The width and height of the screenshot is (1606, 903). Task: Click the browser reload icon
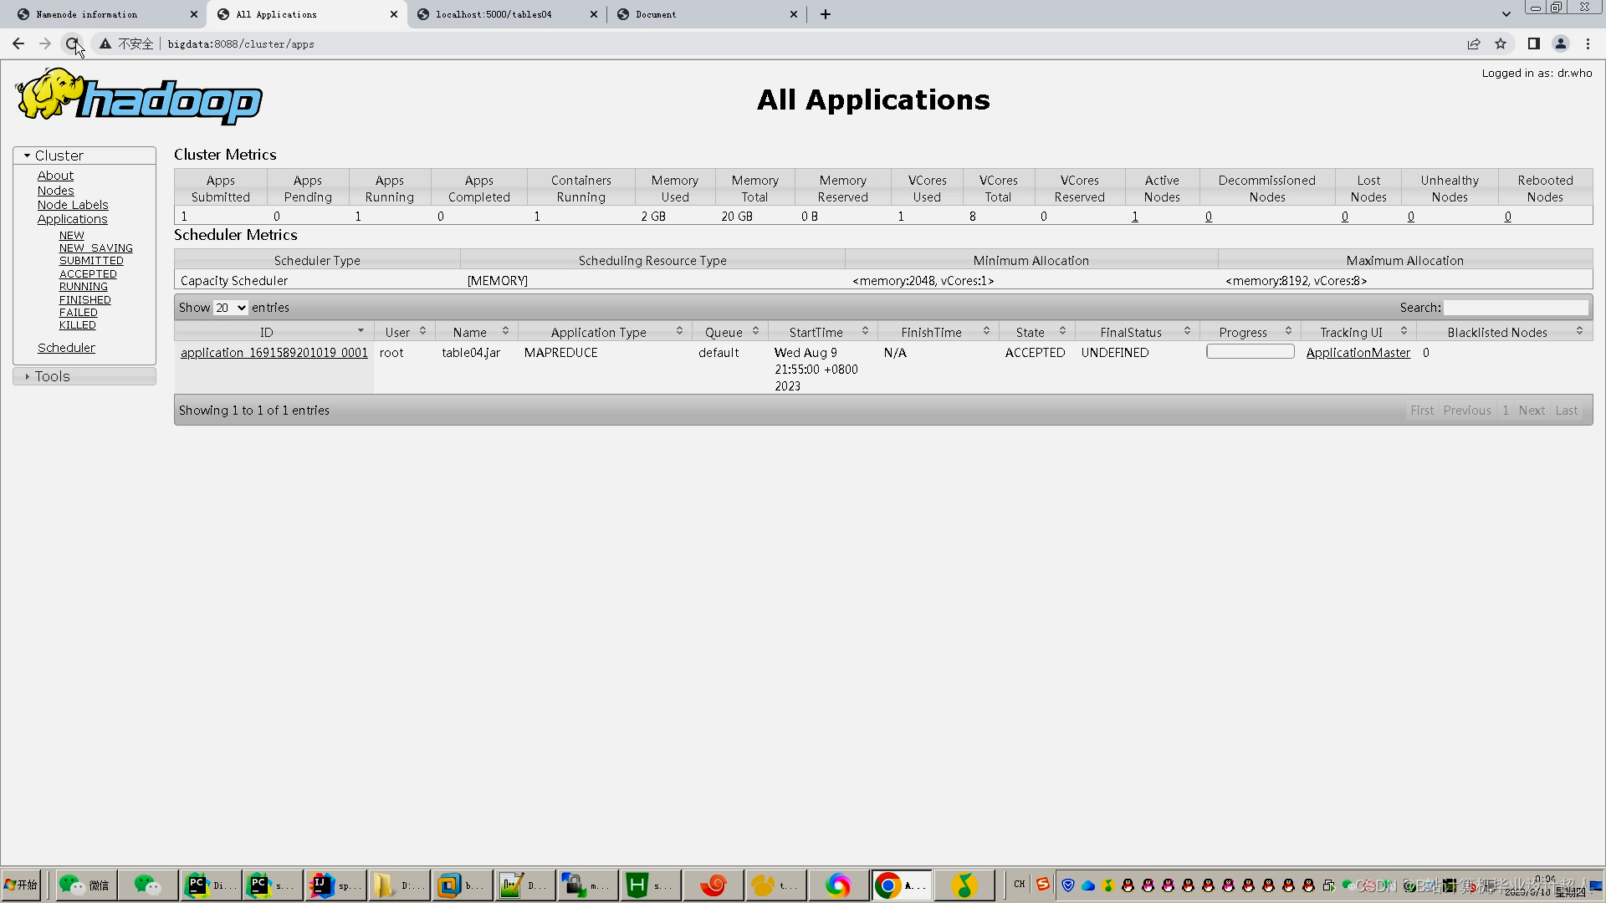72,43
